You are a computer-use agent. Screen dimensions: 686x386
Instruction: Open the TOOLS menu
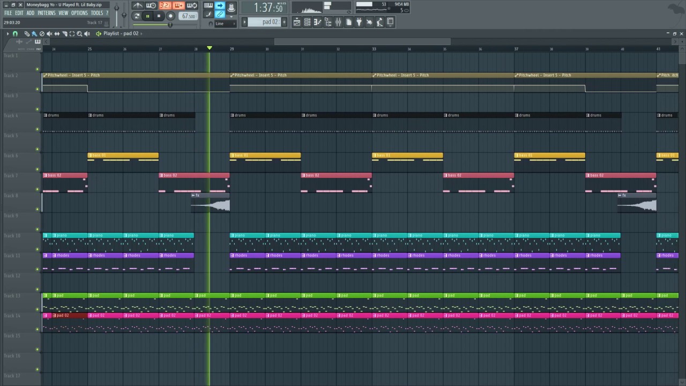pos(96,13)
